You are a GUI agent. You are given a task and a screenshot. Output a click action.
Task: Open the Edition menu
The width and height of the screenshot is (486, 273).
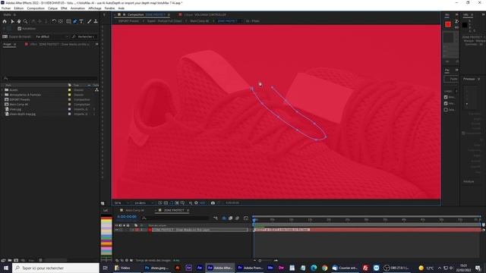click(x=19, y=8)
